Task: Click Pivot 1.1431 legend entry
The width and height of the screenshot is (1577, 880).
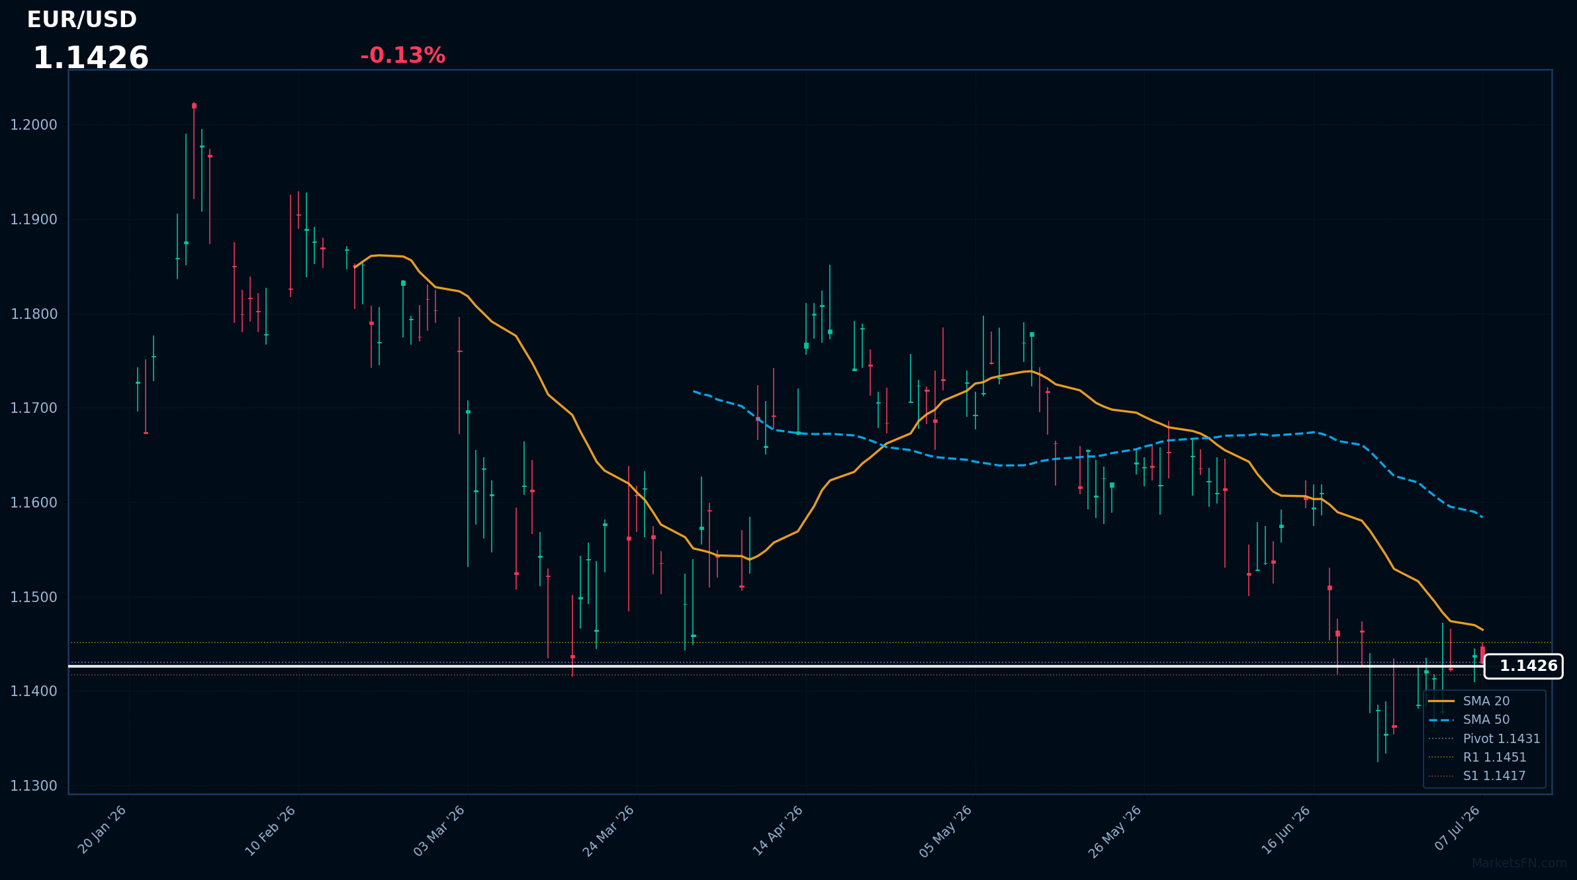Action: click(1484, 739)
